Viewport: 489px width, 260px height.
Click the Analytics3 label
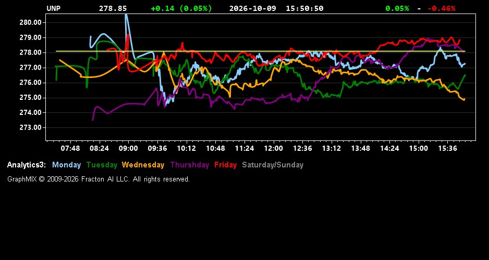click(27, 165)
